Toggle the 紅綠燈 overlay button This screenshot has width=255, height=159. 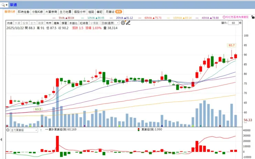pos(84,23)
